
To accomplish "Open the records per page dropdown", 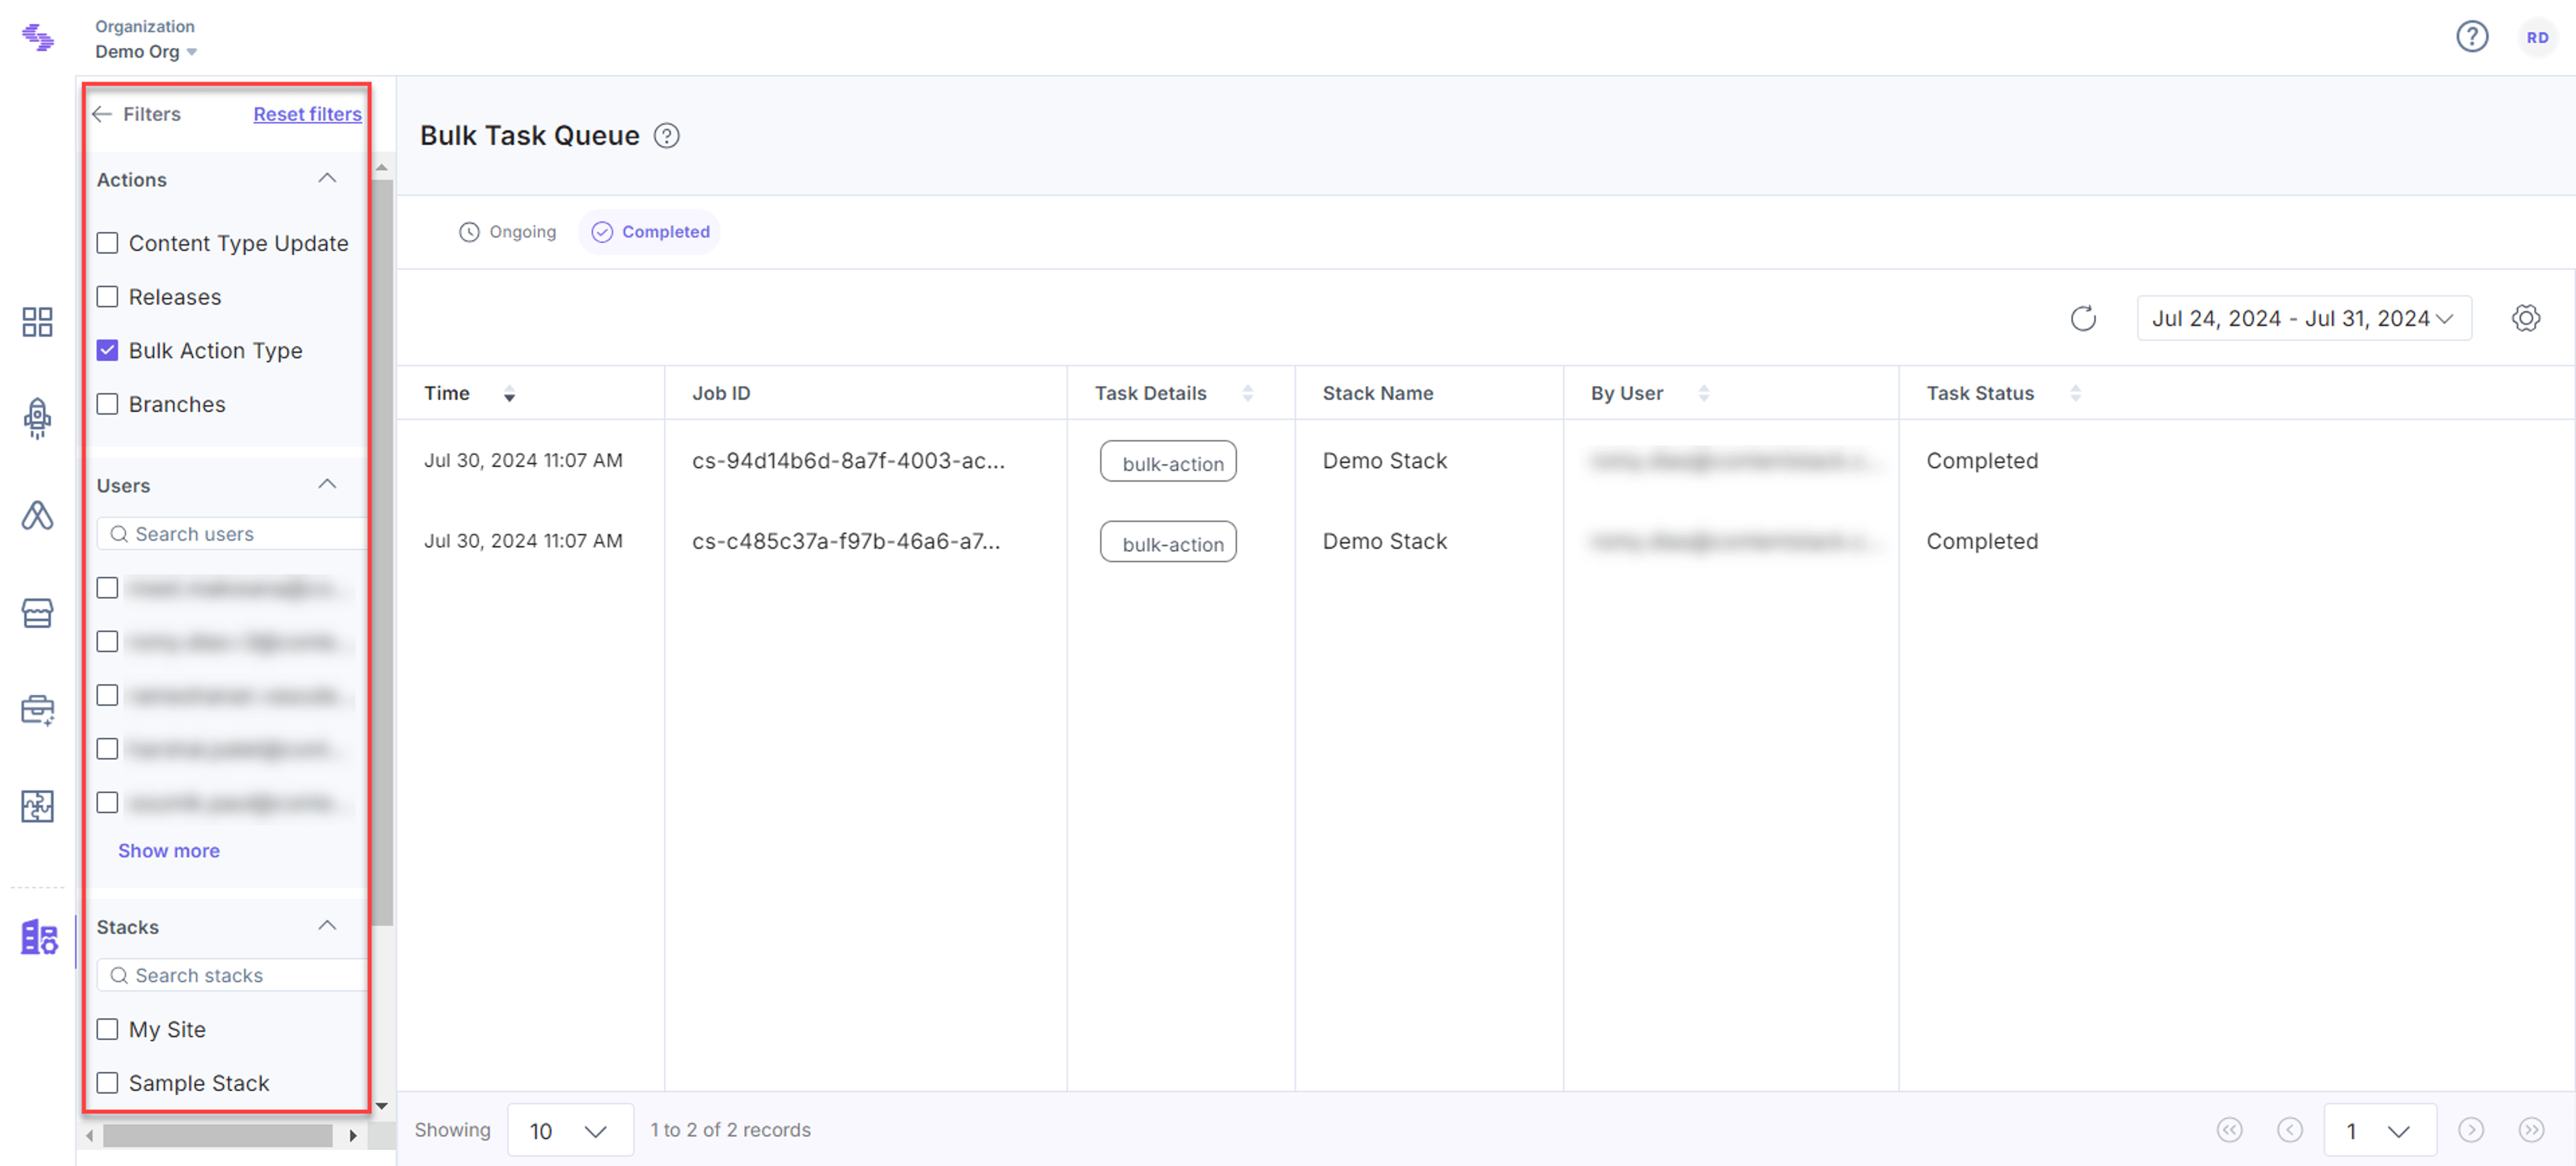I will click(570, 1131).
